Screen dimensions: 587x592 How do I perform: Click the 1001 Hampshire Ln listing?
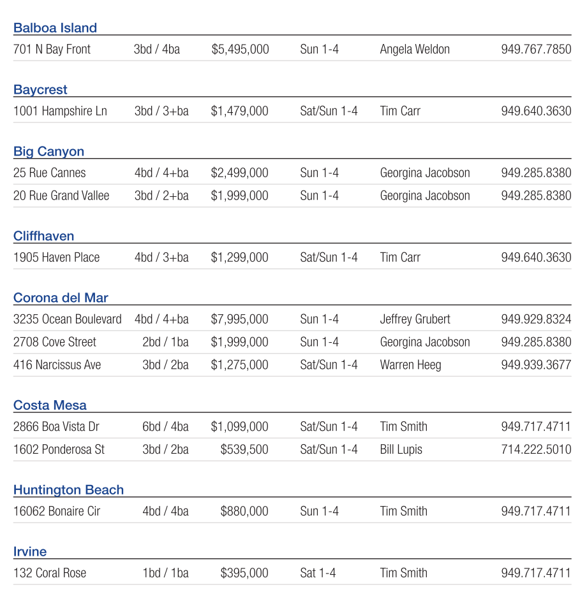pos(60,112)
